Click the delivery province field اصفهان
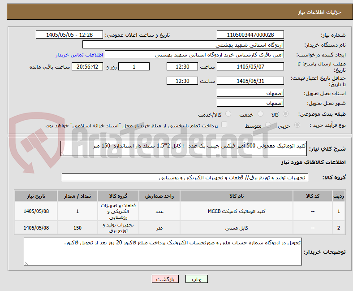The image size is (353, 291). [250, 93]
